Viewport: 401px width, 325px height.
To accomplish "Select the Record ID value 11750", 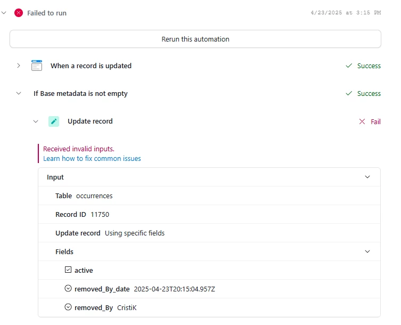I will pyautogui.click(x=100, y=215).
